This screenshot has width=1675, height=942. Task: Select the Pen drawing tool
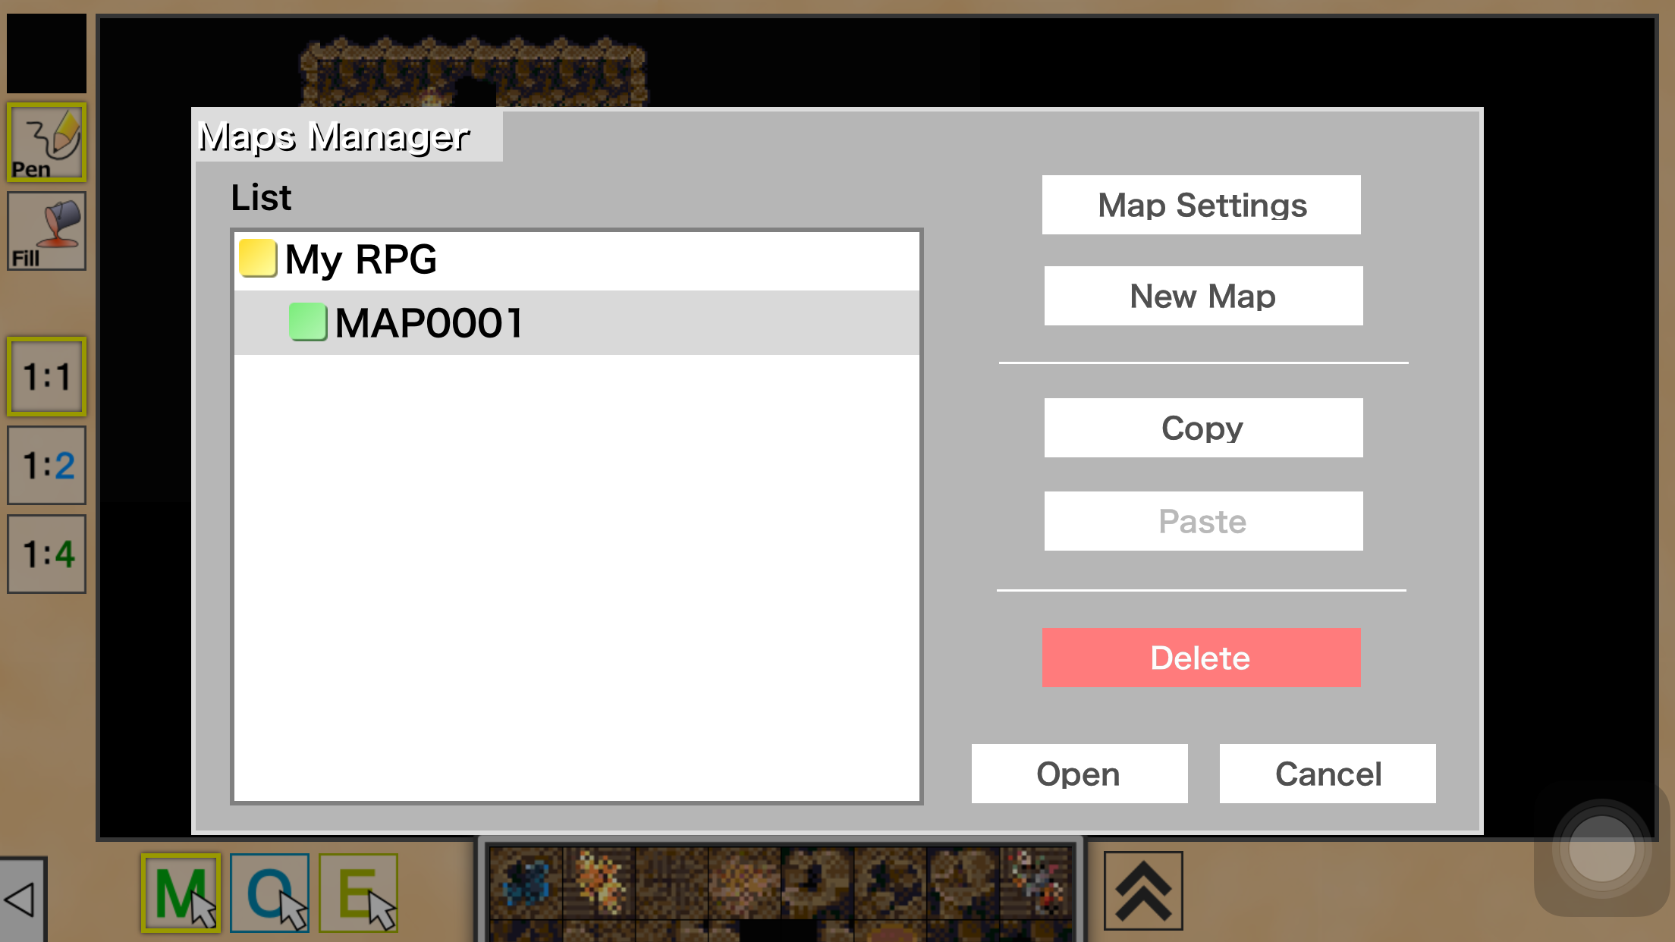coord(46,143)
